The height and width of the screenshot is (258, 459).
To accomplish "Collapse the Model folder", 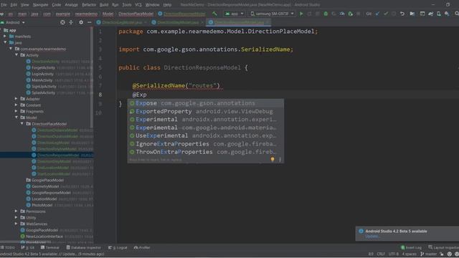I will (16, 118).
